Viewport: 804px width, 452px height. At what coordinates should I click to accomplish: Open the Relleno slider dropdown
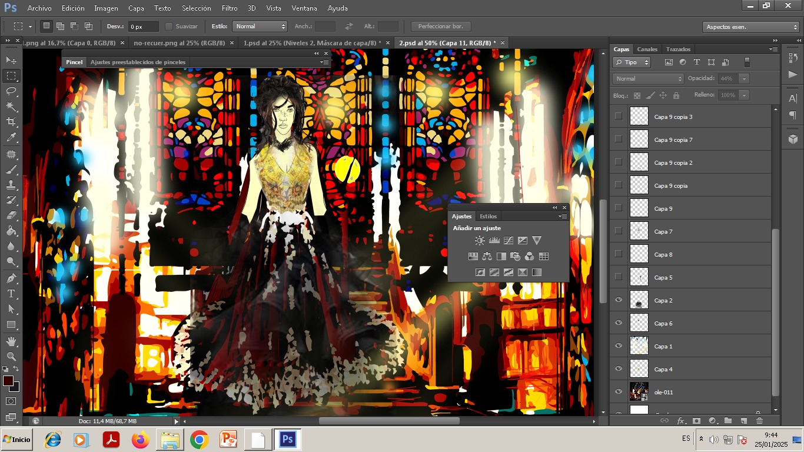745,95
